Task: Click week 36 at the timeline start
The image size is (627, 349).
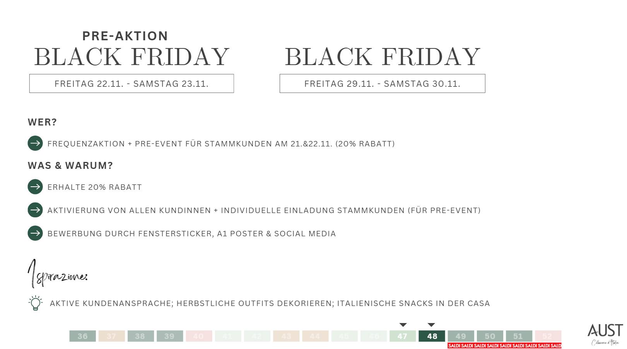Action: click(x=82, y=336)
